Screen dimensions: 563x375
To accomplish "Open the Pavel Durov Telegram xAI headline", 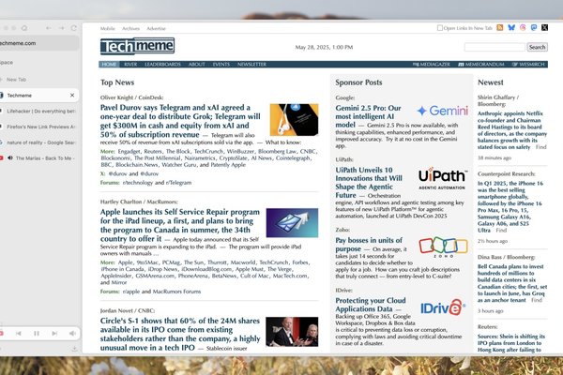I will point(180,121).
